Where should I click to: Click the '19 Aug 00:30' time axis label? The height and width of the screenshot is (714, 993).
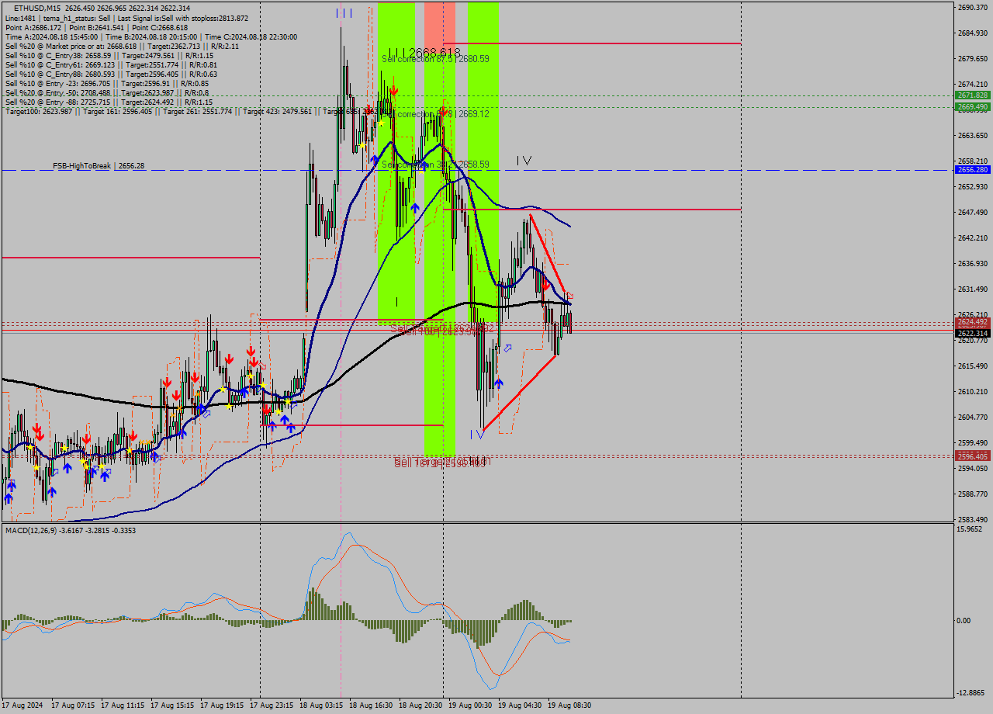coord(470,705)
